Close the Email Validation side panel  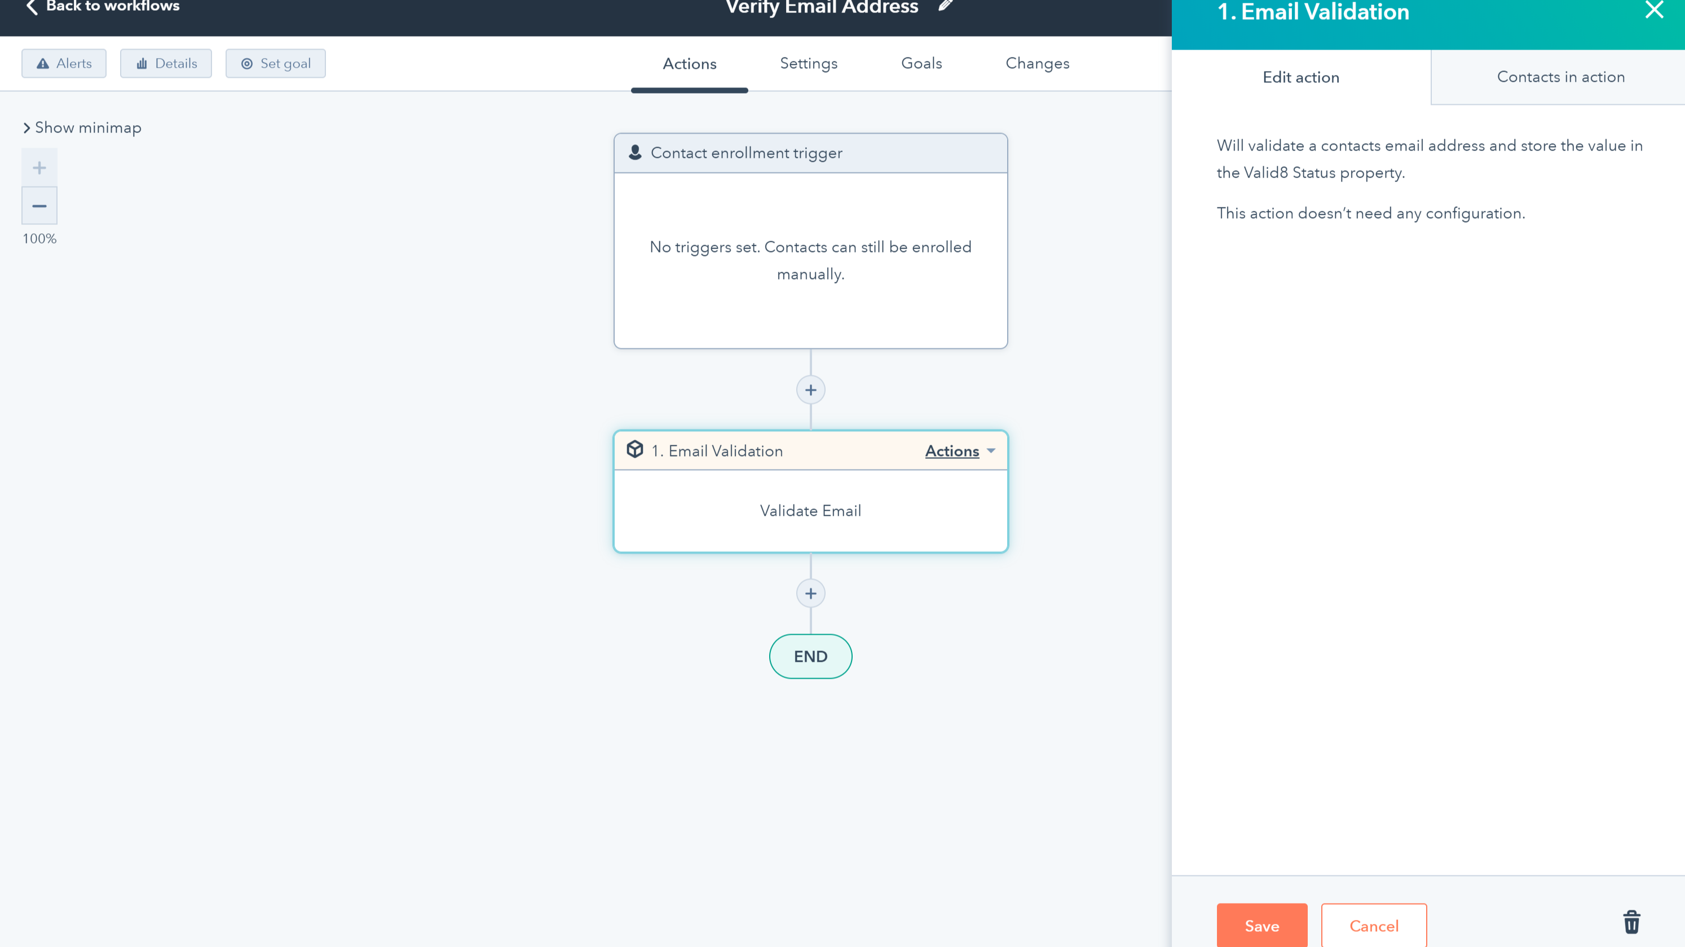[x=1654, y=11]
